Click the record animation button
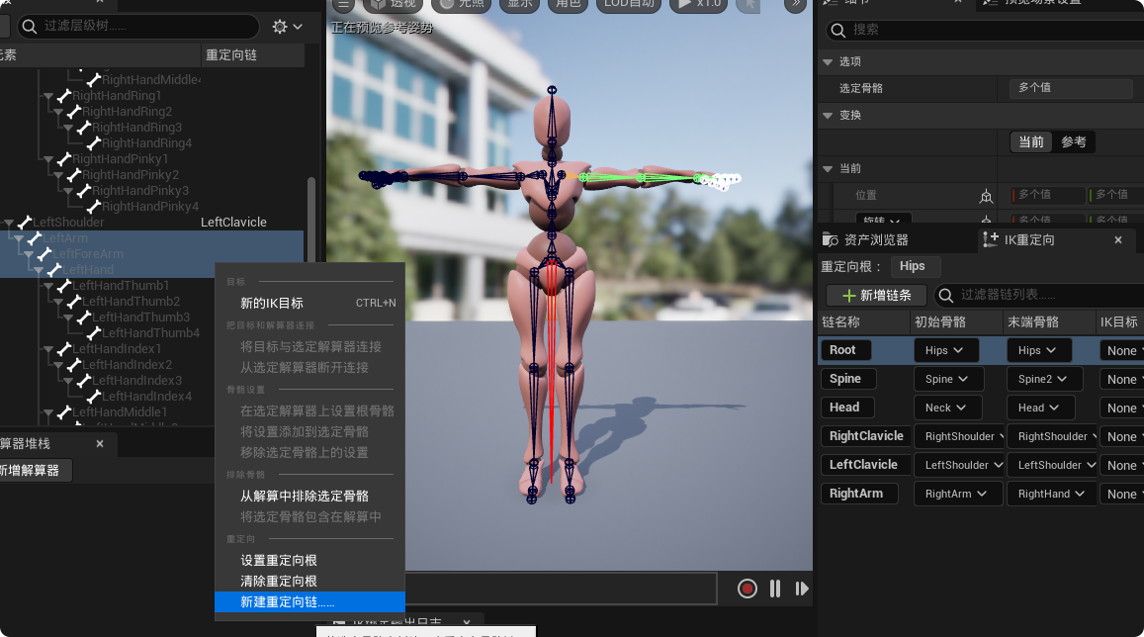The height and width of the screenshot is (637, 1144). 748,589
